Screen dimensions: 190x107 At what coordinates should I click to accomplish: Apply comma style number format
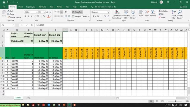point(101,16)
